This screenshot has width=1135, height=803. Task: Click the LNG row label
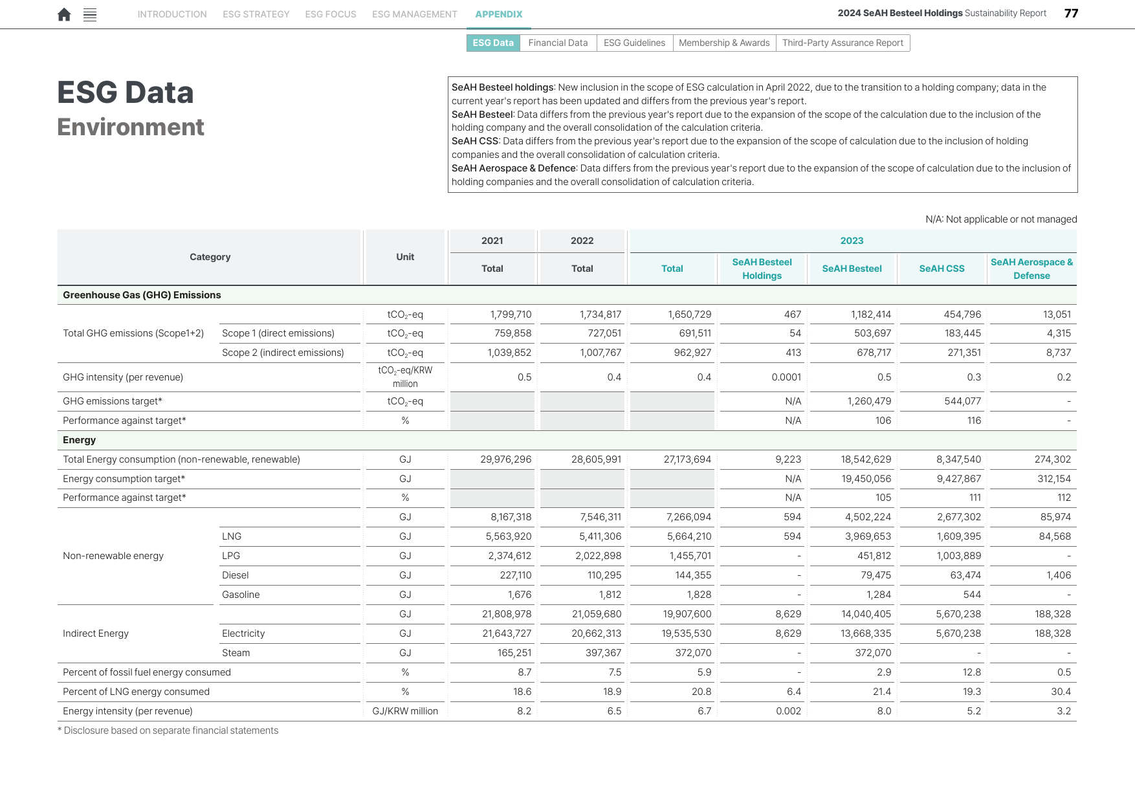pos(232,536)
